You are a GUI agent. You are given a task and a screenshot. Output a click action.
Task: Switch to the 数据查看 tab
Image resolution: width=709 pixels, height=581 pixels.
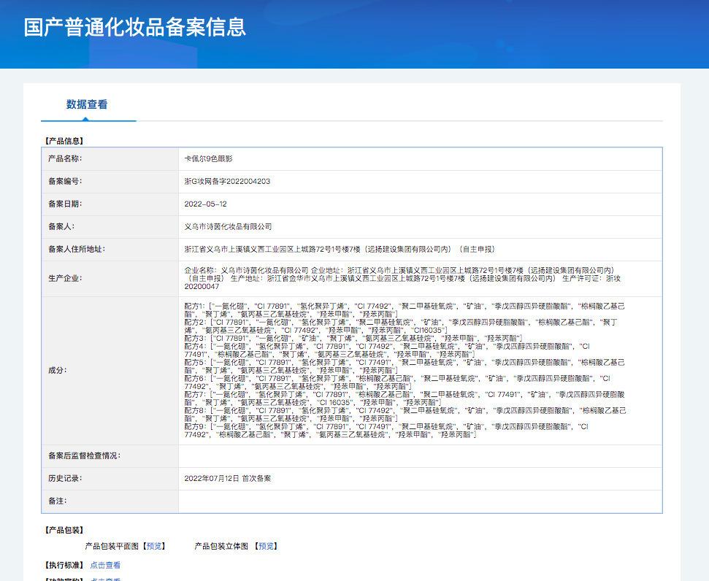coord(88,104)
